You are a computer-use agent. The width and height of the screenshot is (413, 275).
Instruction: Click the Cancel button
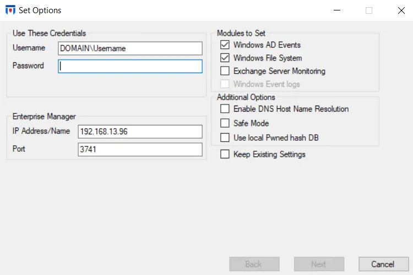tap(384, 264)
